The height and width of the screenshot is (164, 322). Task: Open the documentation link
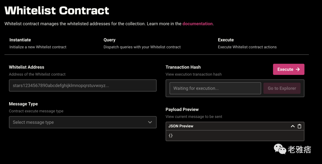197,24
